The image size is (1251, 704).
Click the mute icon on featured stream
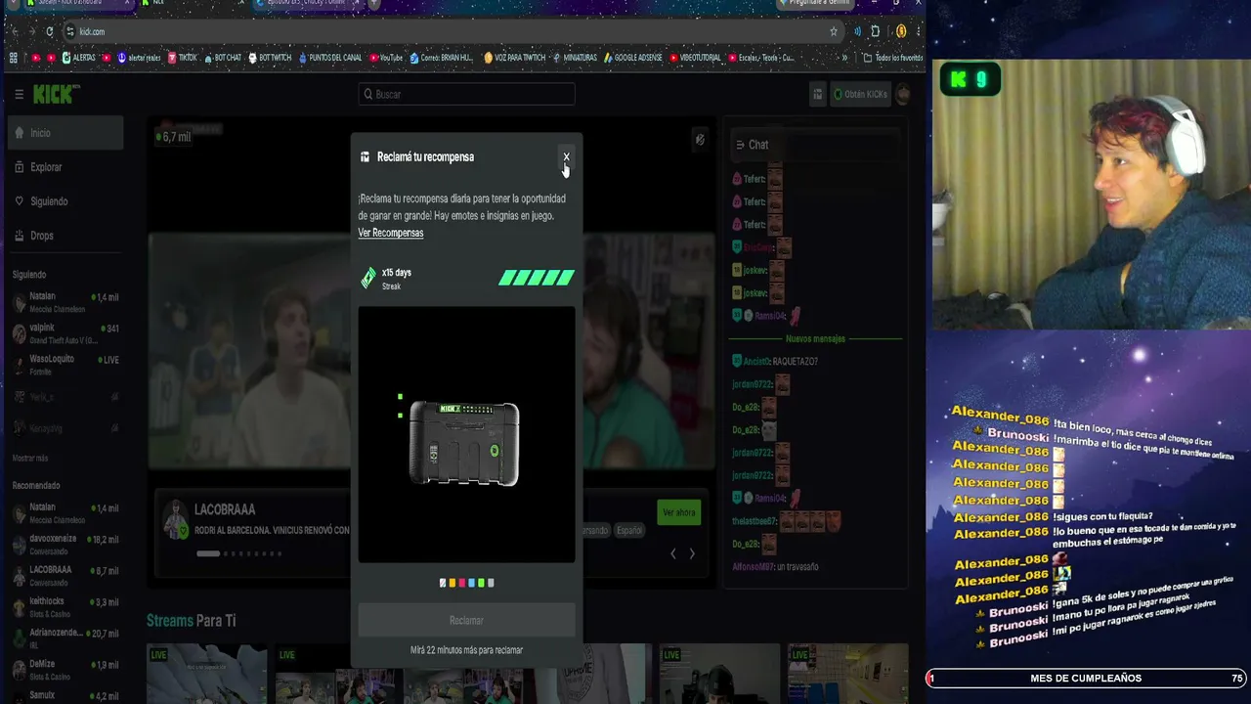click(x=700, y=140)
